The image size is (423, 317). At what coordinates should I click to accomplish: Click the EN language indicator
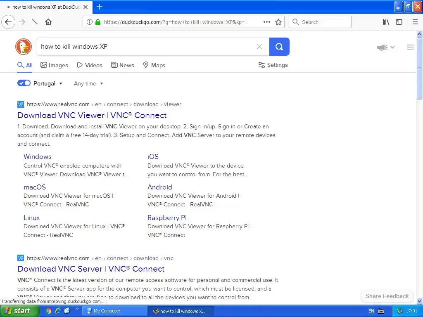coord(371,311)
